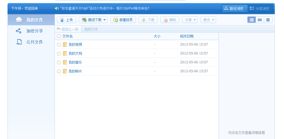This screenshot has height=139, width=284.
Task: Expand the 更多 dropdown
Action: 208,20
